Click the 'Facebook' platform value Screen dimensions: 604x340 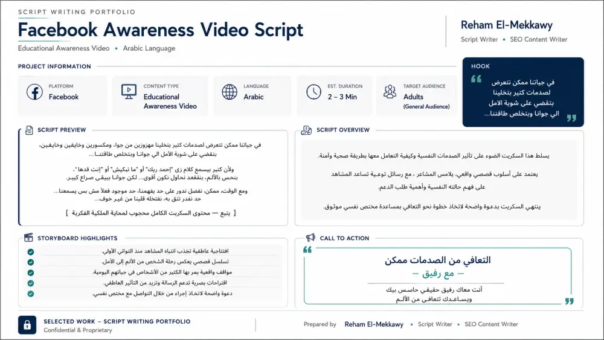[x=63, y=97]
